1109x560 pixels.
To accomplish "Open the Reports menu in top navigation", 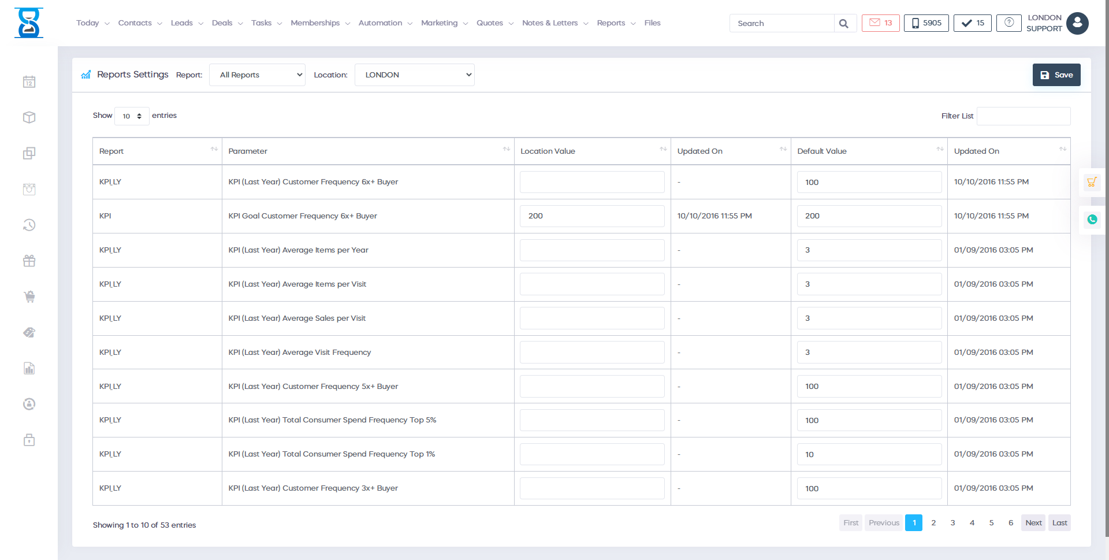I will [616, 23].
